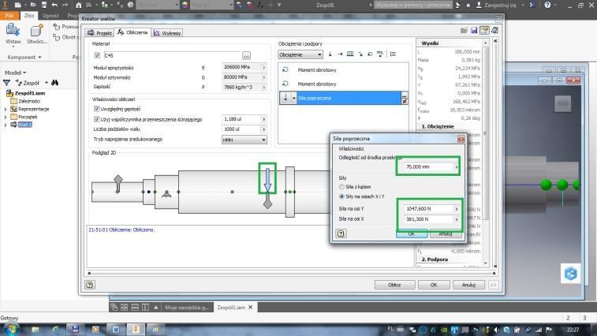Click the material browse (…) button next to C45

tap(246, 56)
